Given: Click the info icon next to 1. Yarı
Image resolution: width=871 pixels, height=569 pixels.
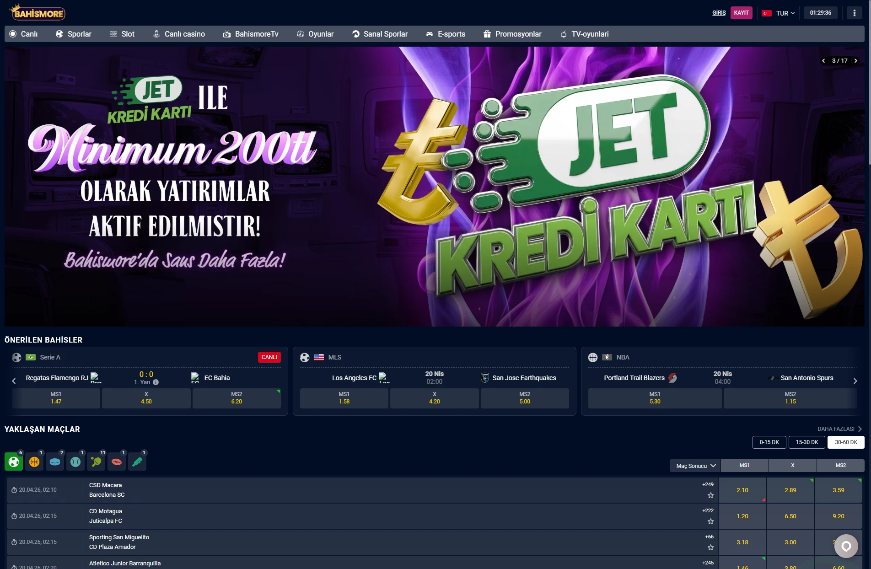Looking at the screenshot, I should point(156,382).
